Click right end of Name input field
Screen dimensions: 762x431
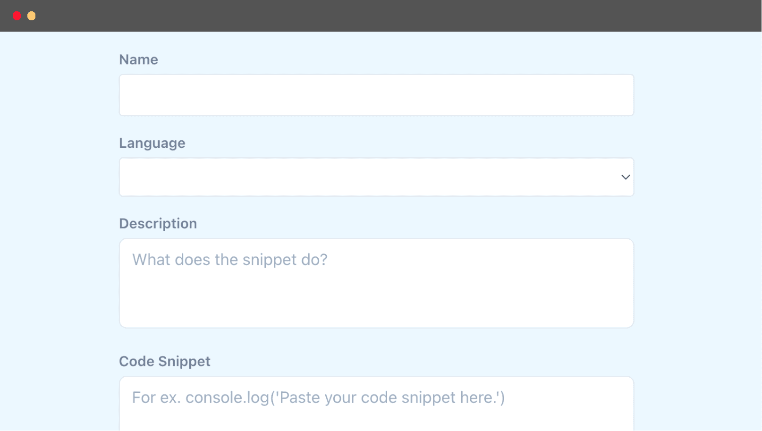tap(618, 95)
